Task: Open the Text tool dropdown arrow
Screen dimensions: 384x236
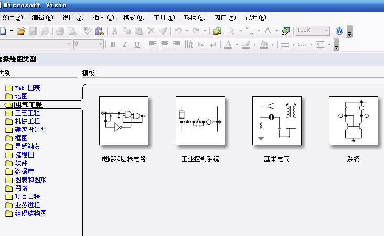Action: click(277, 31)
